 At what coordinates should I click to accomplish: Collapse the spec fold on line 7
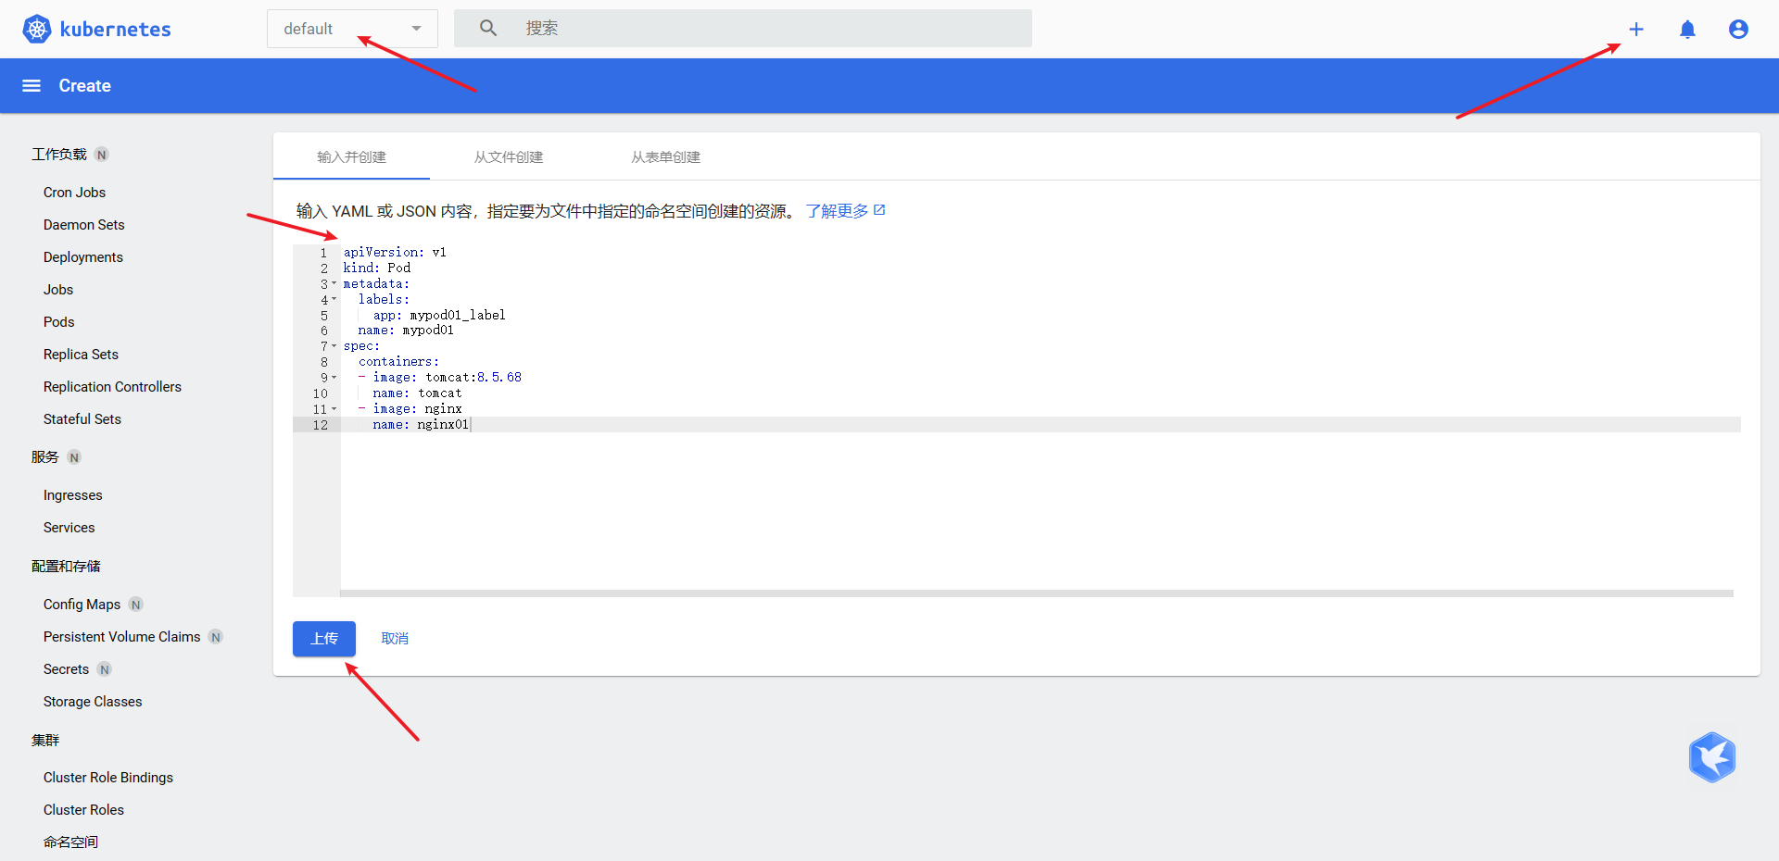(x=334, y=346)
